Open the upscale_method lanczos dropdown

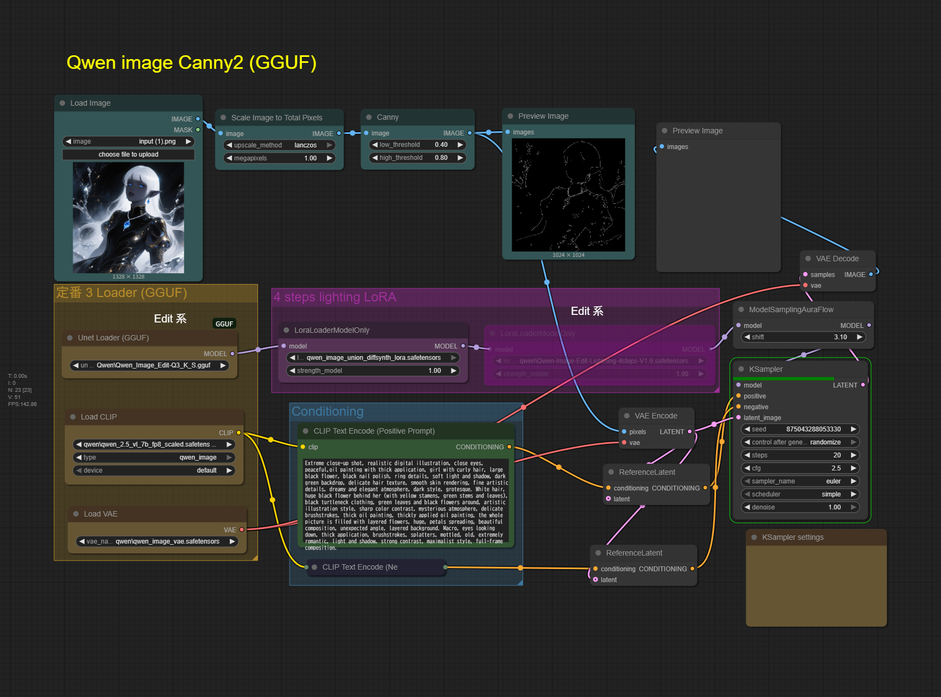click(x=279, y=145)
